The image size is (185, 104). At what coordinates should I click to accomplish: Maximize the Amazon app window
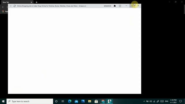[x=132, y=6]
